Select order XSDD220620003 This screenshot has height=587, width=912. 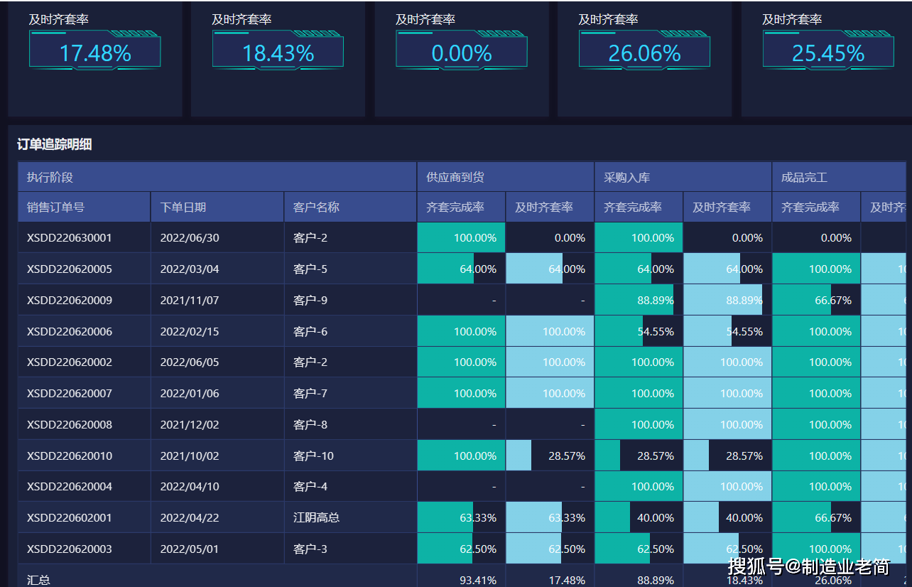(70, 549)
